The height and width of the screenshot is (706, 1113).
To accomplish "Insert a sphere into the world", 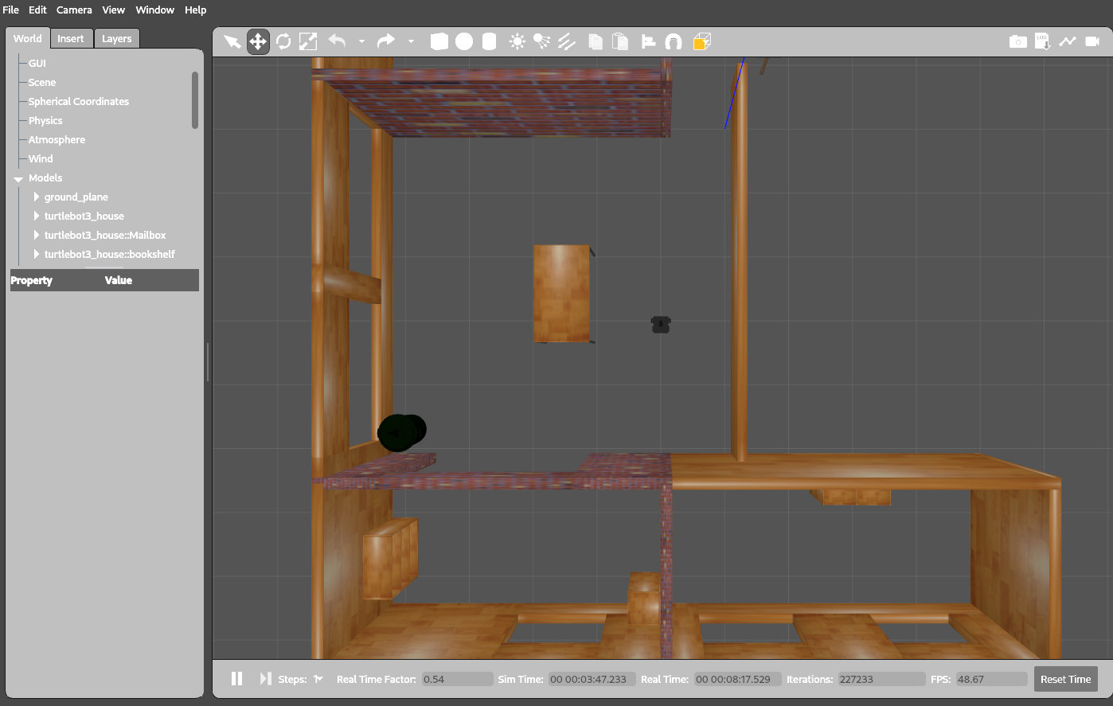I will (x=463, y=41).
